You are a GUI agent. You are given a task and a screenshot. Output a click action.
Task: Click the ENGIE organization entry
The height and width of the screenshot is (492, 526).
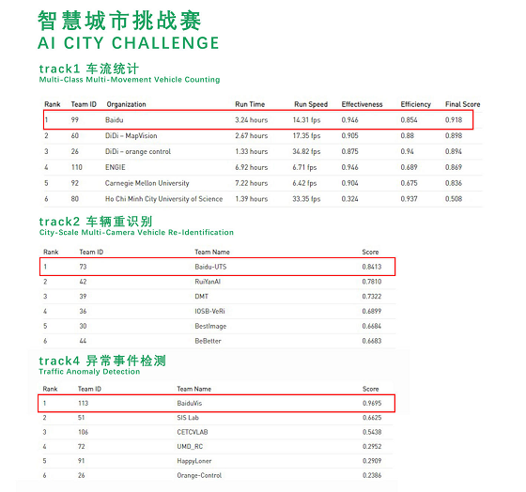pos(115,167)
